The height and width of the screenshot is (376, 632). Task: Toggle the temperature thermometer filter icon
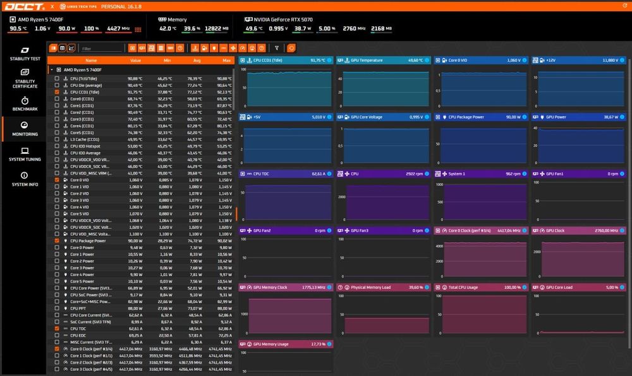coord(195,48)
